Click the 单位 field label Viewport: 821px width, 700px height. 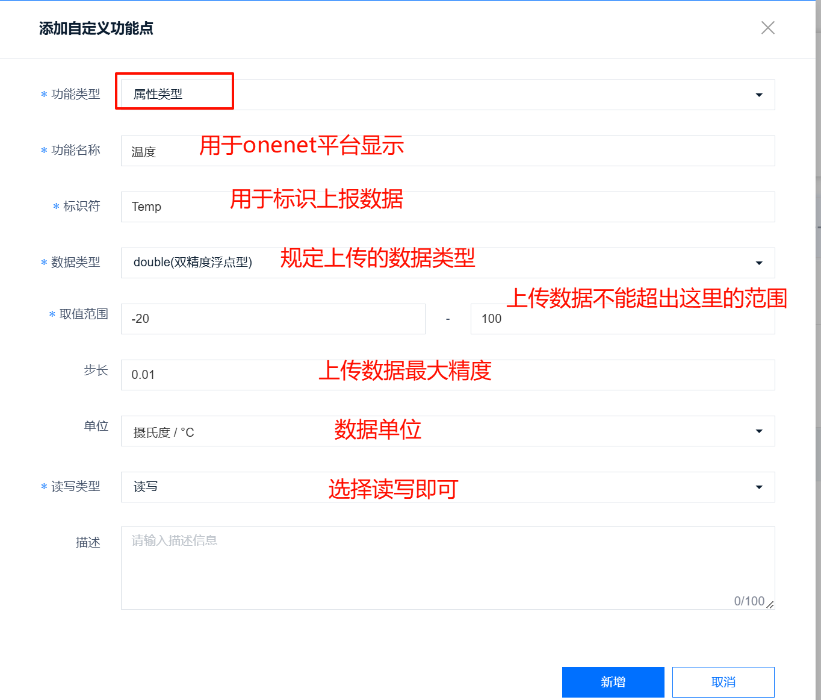(96, 426)
